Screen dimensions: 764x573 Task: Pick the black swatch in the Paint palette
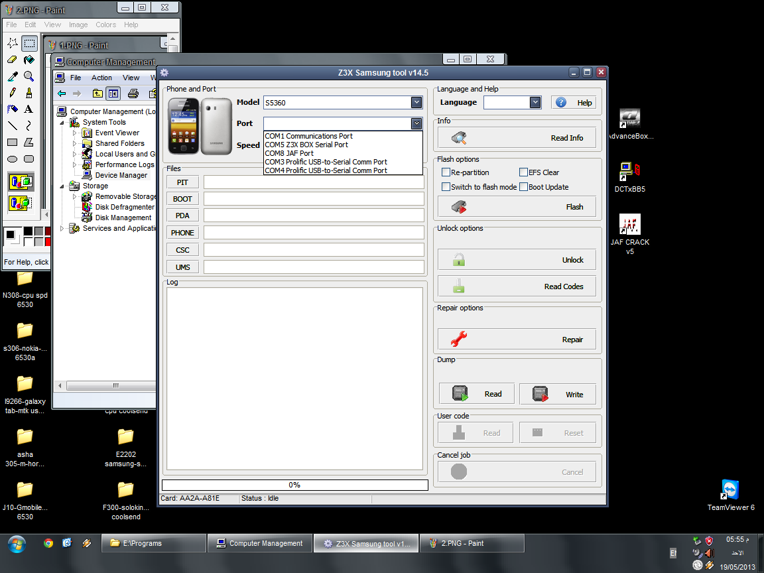point(29,232)
